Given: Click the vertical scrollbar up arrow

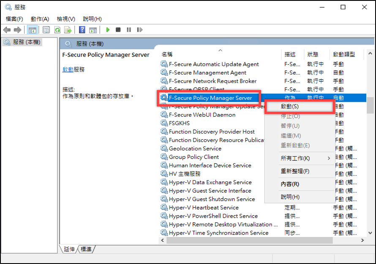Looking at the screenshot, I should (x=370, y=53).
